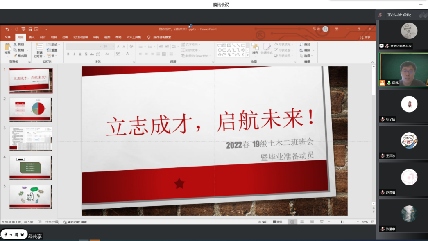The width and height of the screenshot is (428, 241).
Task: Switch to slide sorter view in status bar
Action: coord(301,222)
